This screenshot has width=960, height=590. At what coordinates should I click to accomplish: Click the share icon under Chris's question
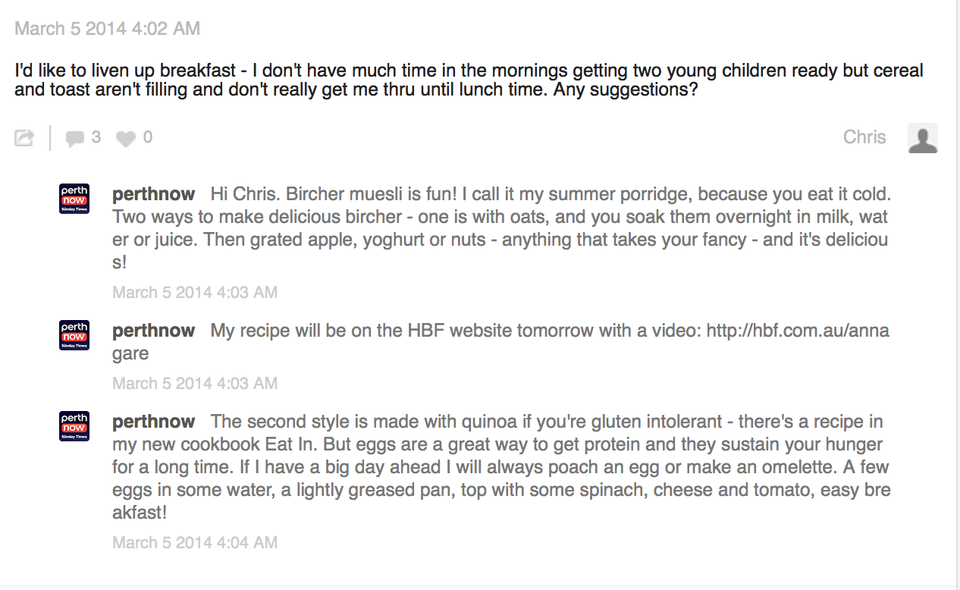click(x=24, y=138)
